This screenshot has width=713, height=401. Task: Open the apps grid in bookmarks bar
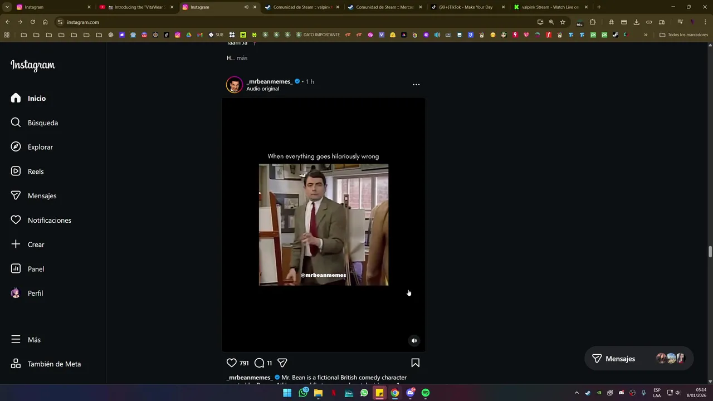coord(7,35)
